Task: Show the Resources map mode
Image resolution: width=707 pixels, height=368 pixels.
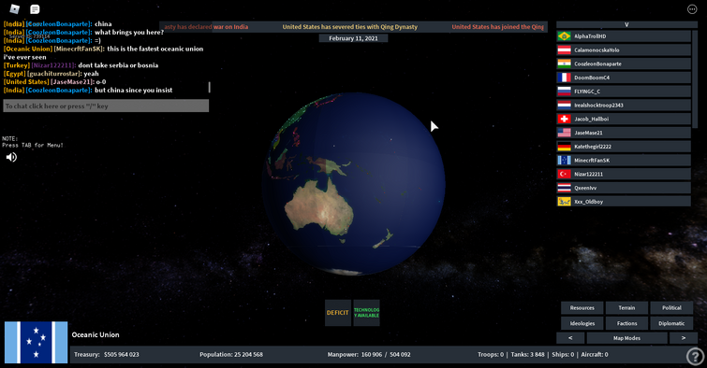Action: click(582, 307)
